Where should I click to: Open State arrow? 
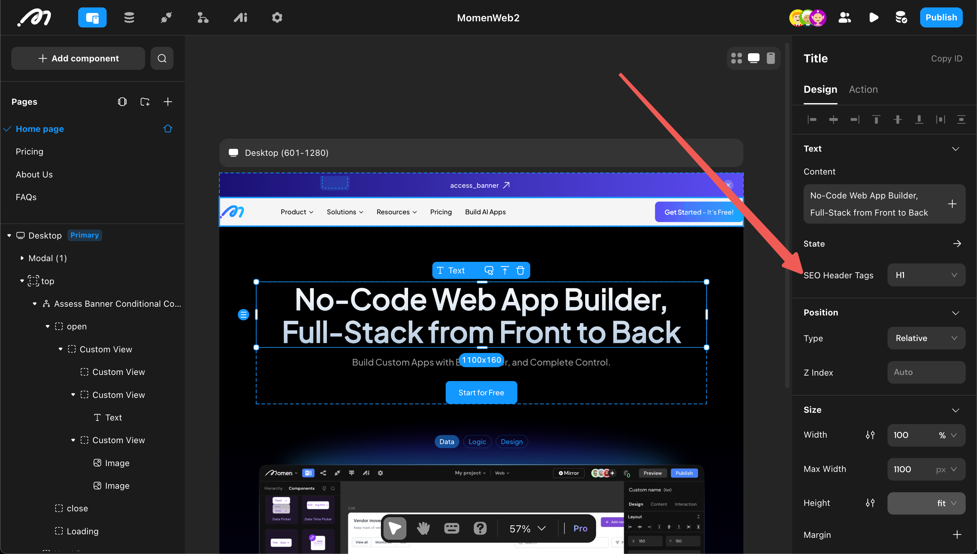point(957,243)
